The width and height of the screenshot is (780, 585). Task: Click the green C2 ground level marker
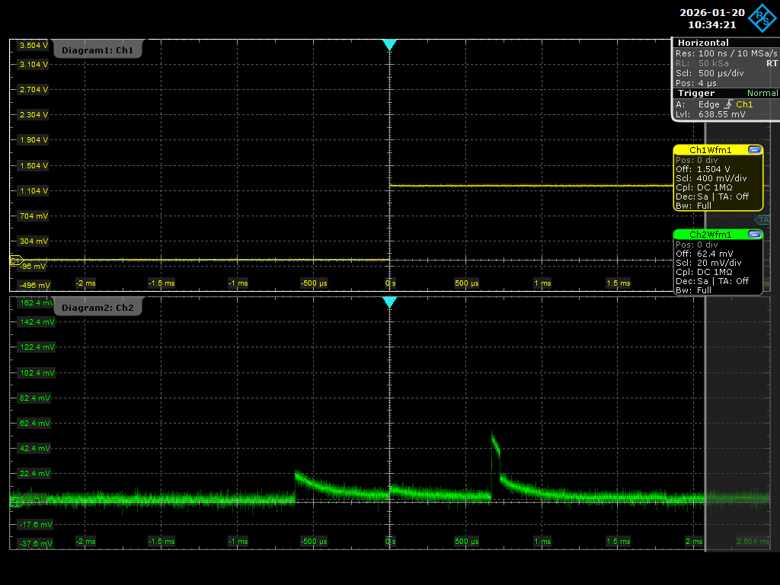(16, 502)
